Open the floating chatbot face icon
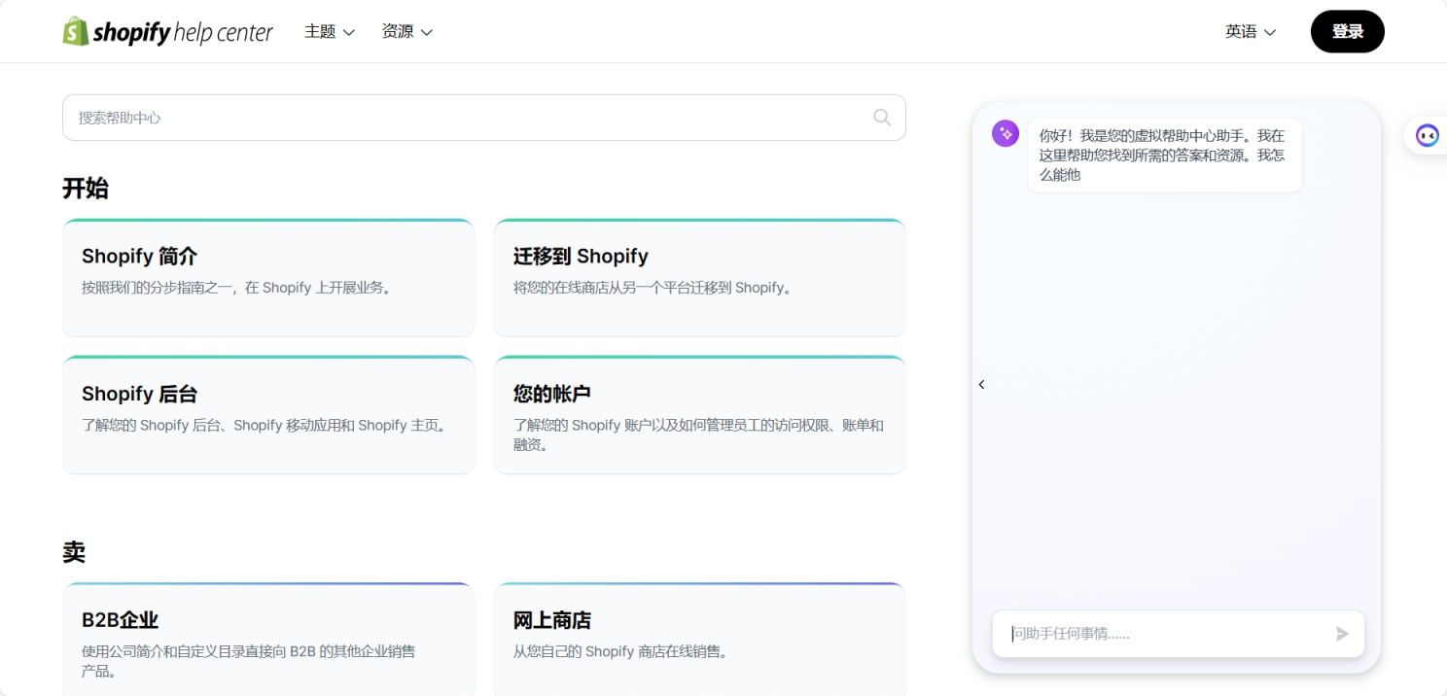This screenshot has height=696, width=1447. click(1427, 136)
